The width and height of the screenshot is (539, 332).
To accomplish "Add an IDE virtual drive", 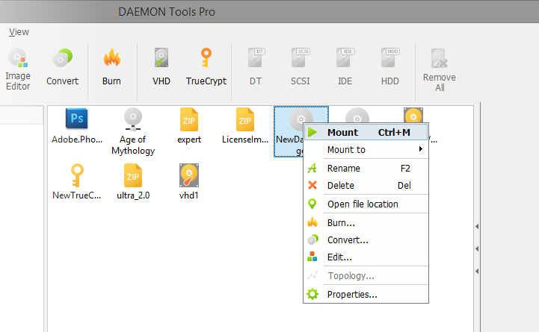I will pos(345,69).
